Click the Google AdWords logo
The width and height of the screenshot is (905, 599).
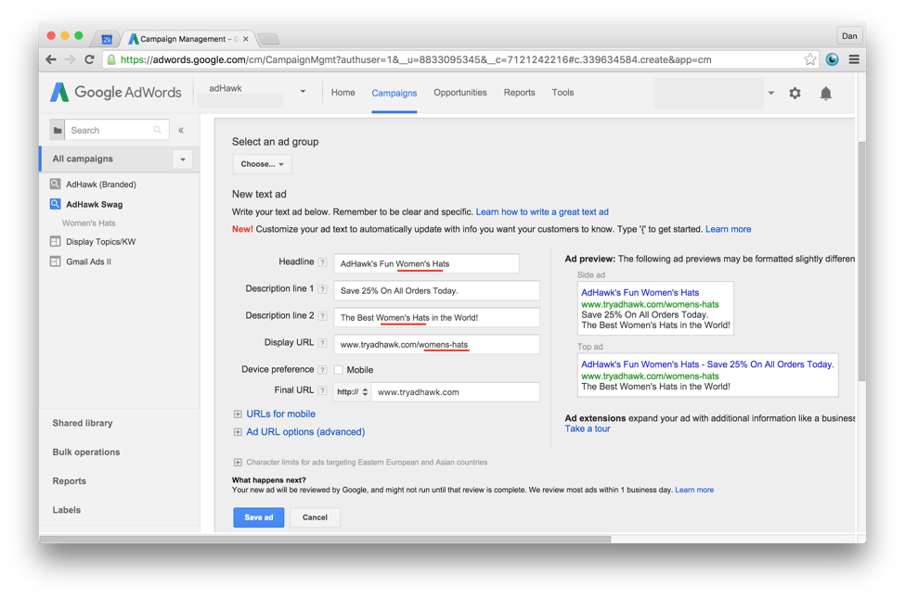click(x=116, y=92)
